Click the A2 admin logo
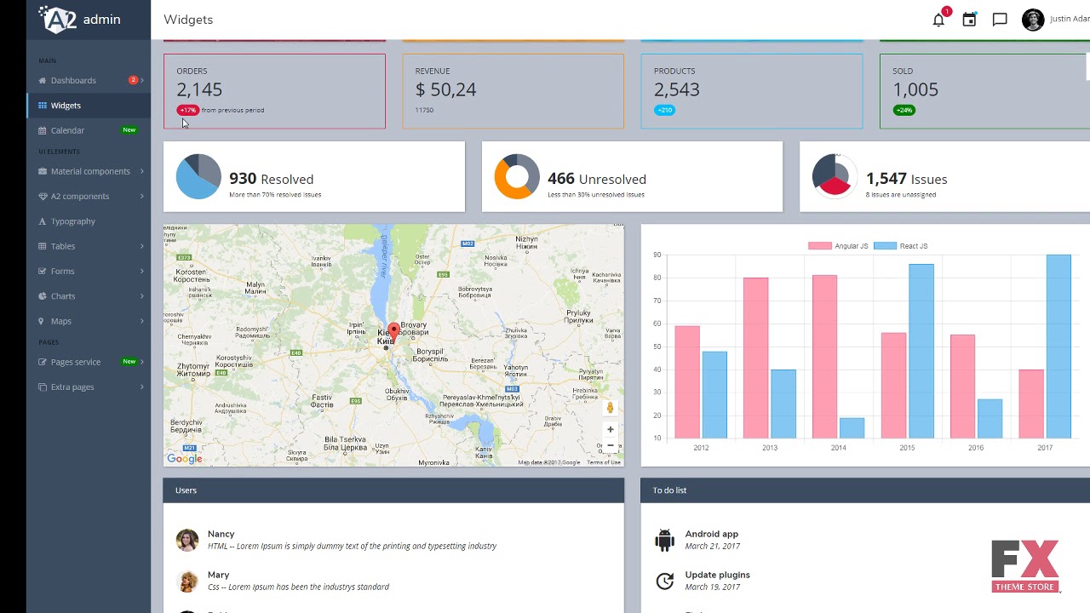Screen dimensions: 1090x613 pos(80,19)
